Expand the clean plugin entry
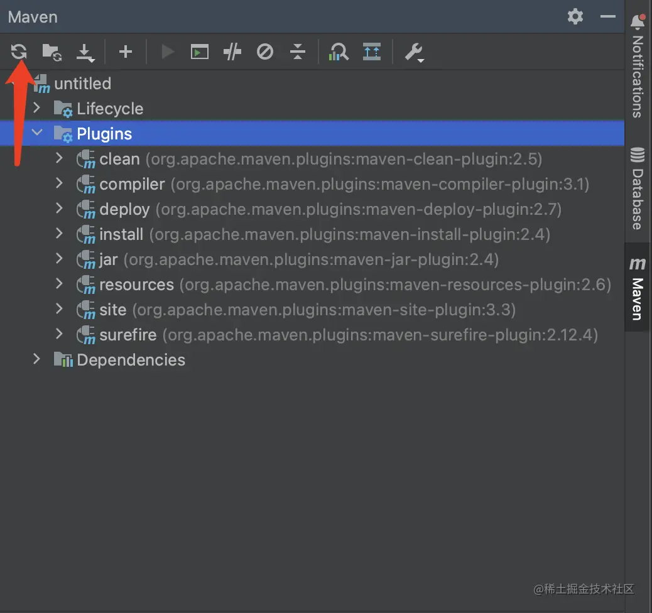The image size is (652, 613). click(x=59, y=158)
